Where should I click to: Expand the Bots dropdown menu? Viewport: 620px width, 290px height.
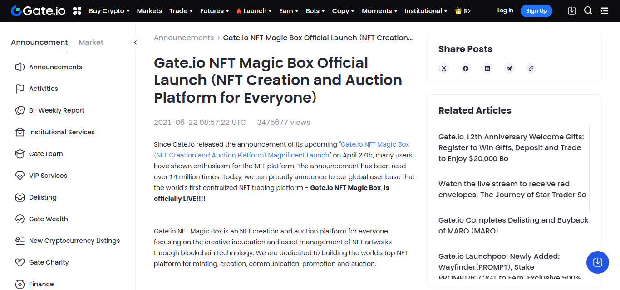pyautogui.click(x=315, y=11)
